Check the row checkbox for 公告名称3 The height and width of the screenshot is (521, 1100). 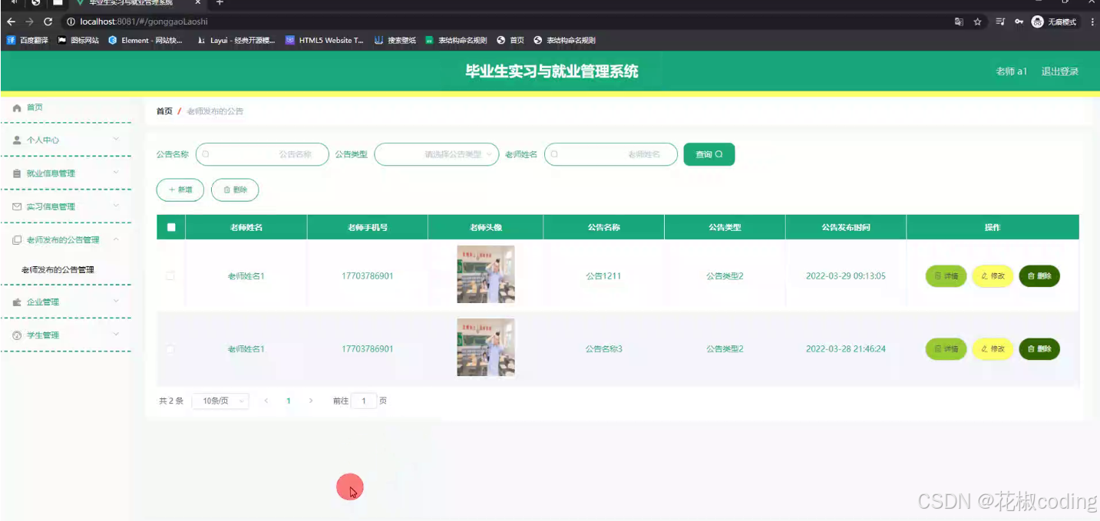[x=170, y=348]
